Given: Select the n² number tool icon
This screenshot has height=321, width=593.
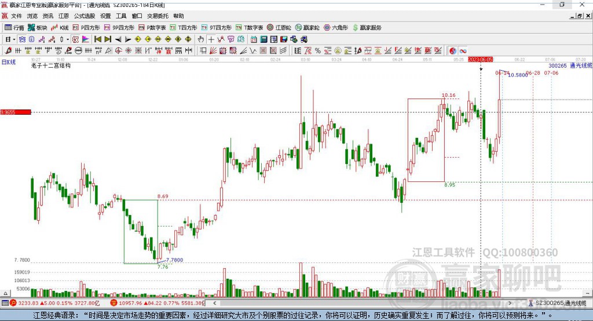Looking at the screenshot, I should coord(98,51).
